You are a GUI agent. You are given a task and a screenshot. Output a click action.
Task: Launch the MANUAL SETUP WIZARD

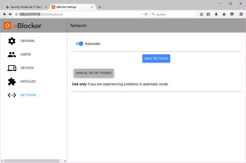(94, 73)
